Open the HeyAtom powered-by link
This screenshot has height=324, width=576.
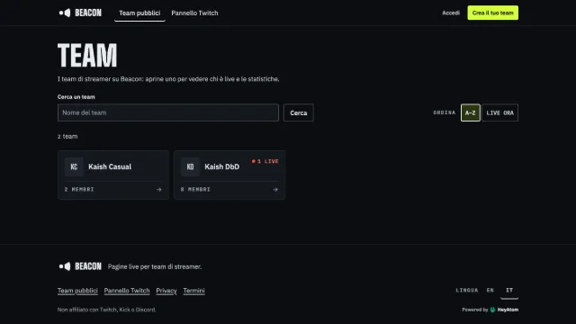tap(490, 310)
